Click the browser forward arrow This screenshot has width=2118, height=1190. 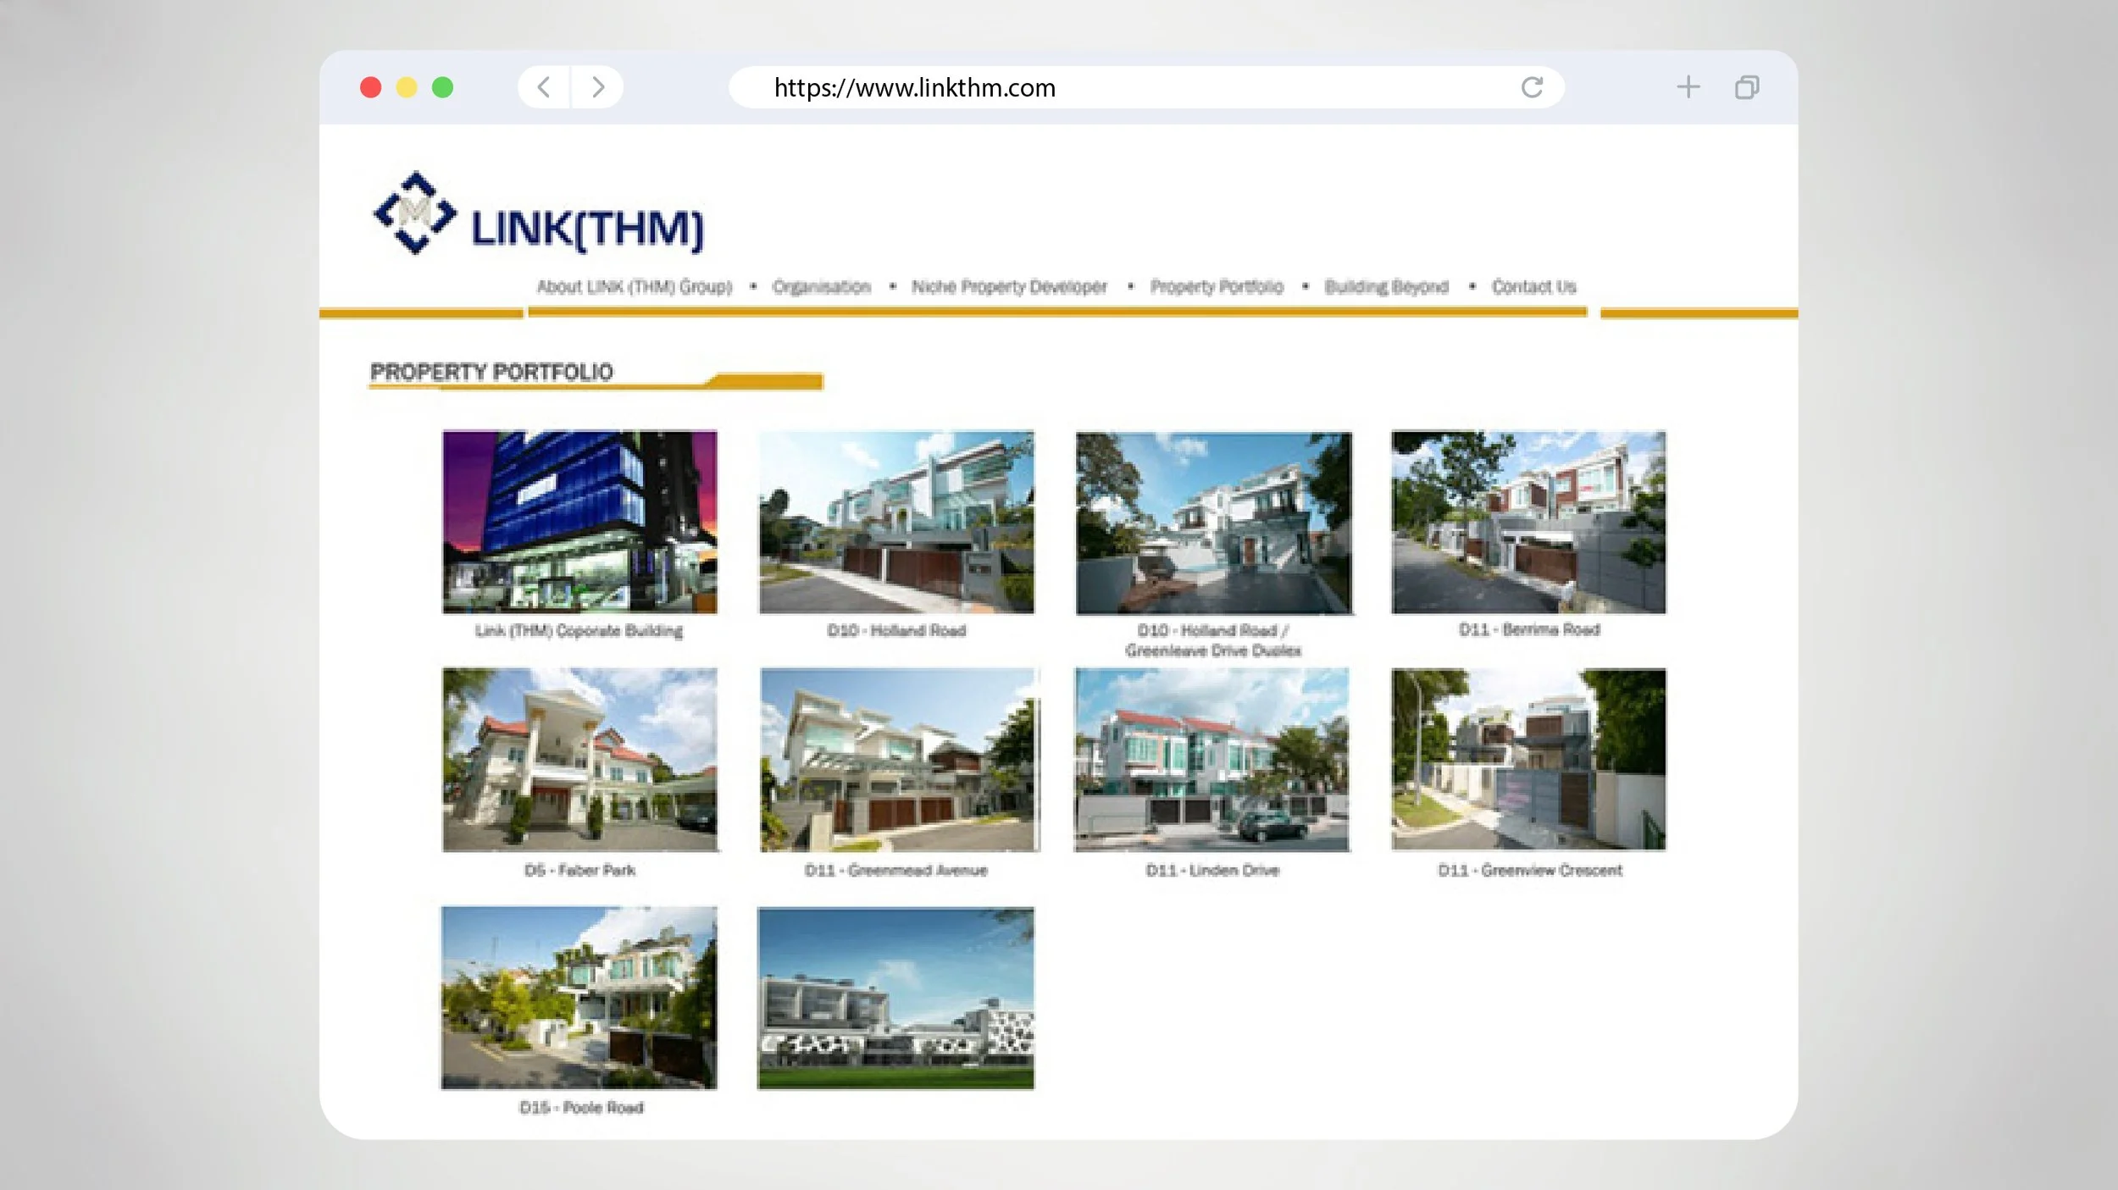[x=599, y=87]
